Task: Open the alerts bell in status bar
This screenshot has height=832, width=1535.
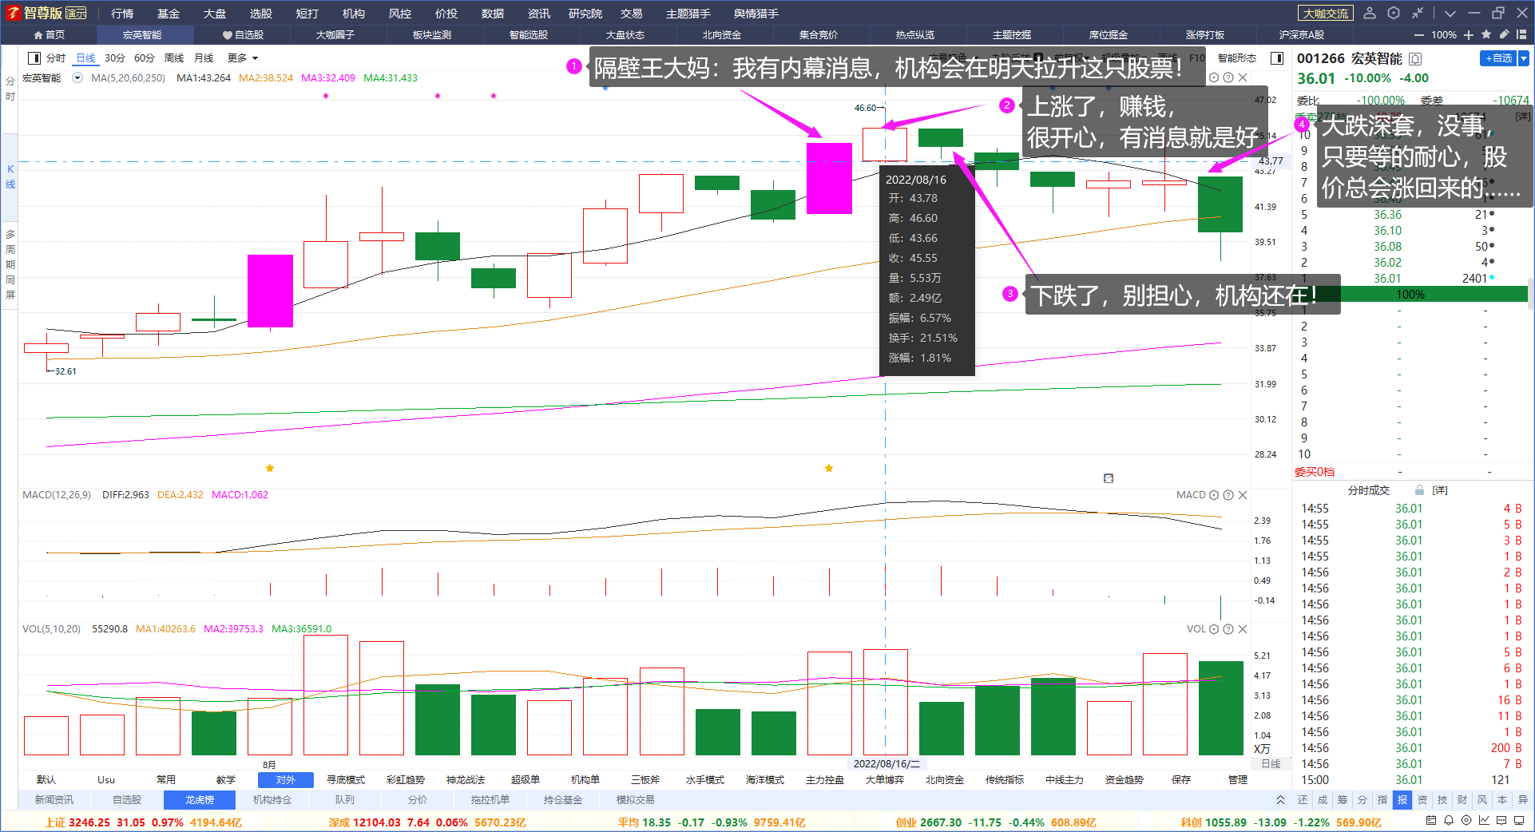Action: pos(1449,821)
